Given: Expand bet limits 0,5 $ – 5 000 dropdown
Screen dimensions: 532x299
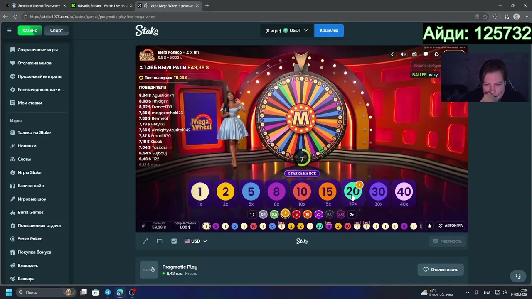Looking at the screenshot, I should tap(170, 58).
